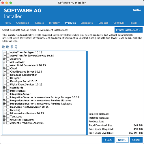Switch to the Languages step tab

click(87, 23)
